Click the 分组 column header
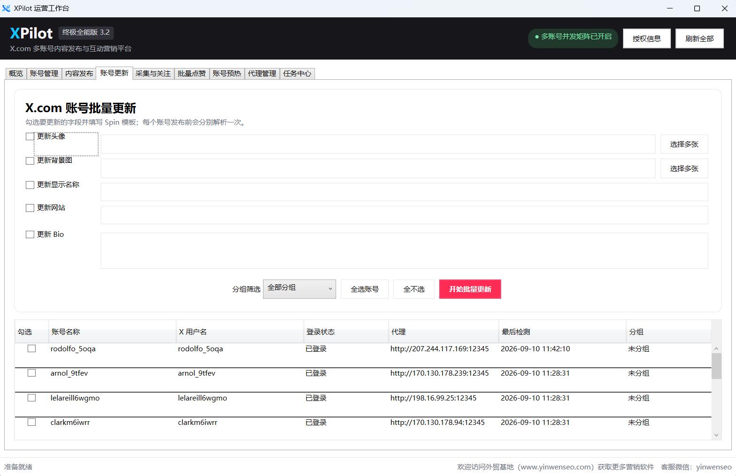Screen dimensions: 736x476 [x=668, y=332]
